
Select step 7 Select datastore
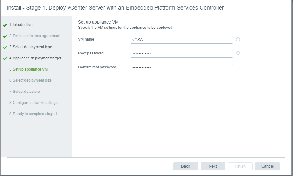click(24, 92)
